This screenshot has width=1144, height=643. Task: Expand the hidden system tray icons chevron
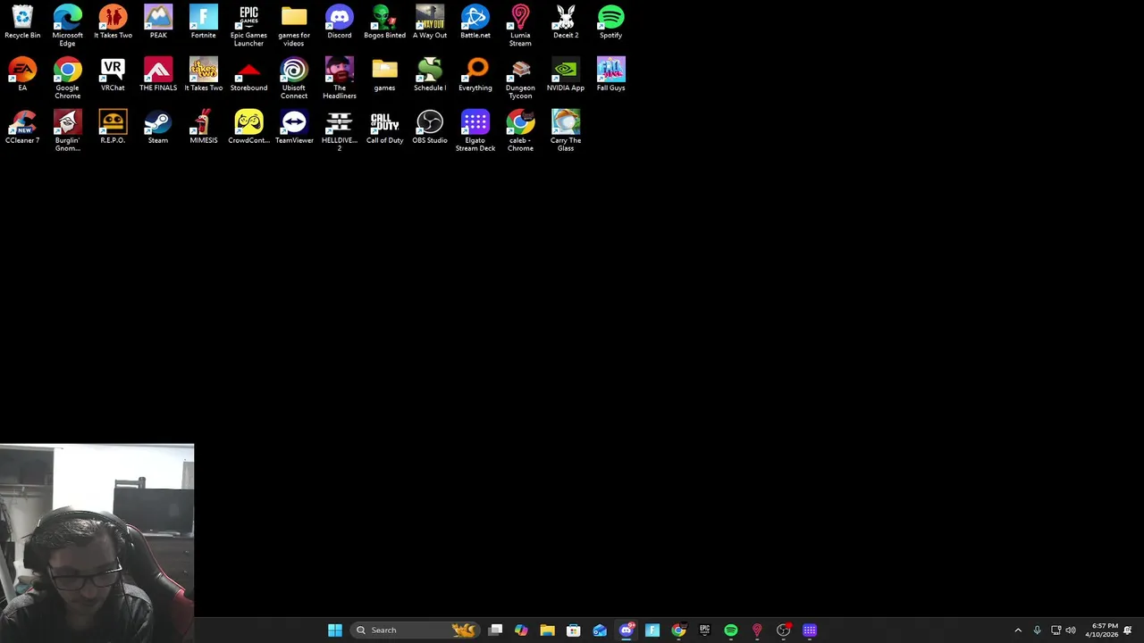(x=1018, y=630)
